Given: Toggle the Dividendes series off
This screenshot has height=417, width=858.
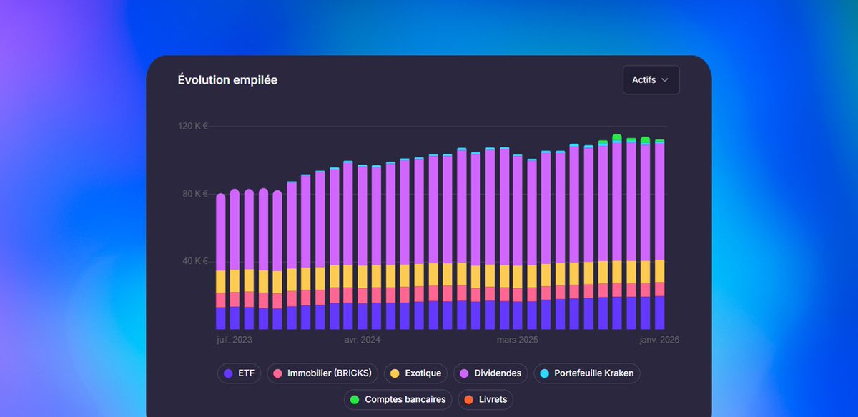Looking at the screenshot, I should pyautogui.click(x=490, y=373).
